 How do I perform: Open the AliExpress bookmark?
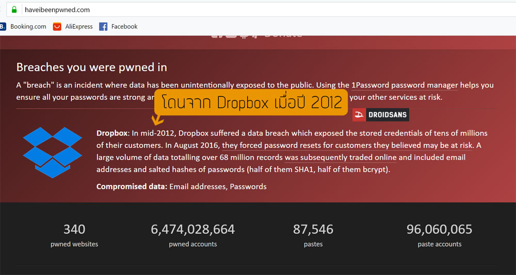tap(73, 27)
